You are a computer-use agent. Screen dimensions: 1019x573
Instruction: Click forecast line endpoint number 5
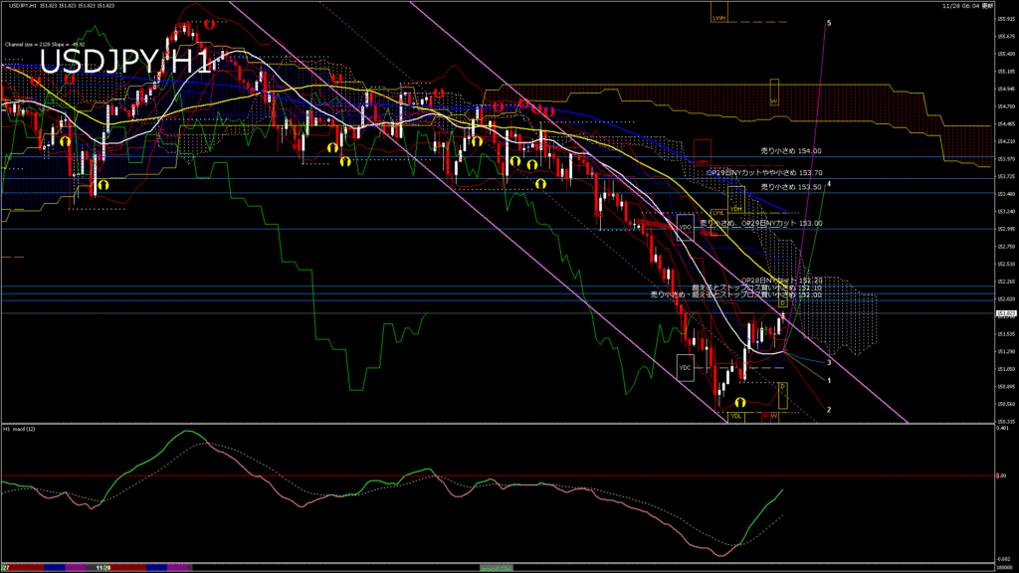829,24
